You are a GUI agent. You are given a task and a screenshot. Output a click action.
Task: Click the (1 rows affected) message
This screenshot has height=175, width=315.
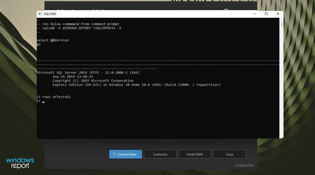54,97
